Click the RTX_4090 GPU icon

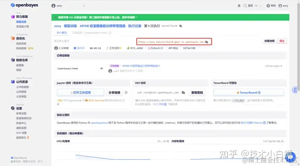click(128, 48)
